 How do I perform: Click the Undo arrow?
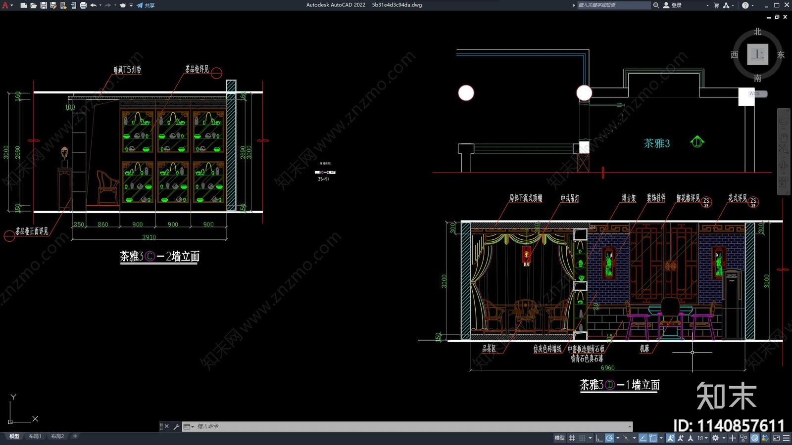(93, 5)
